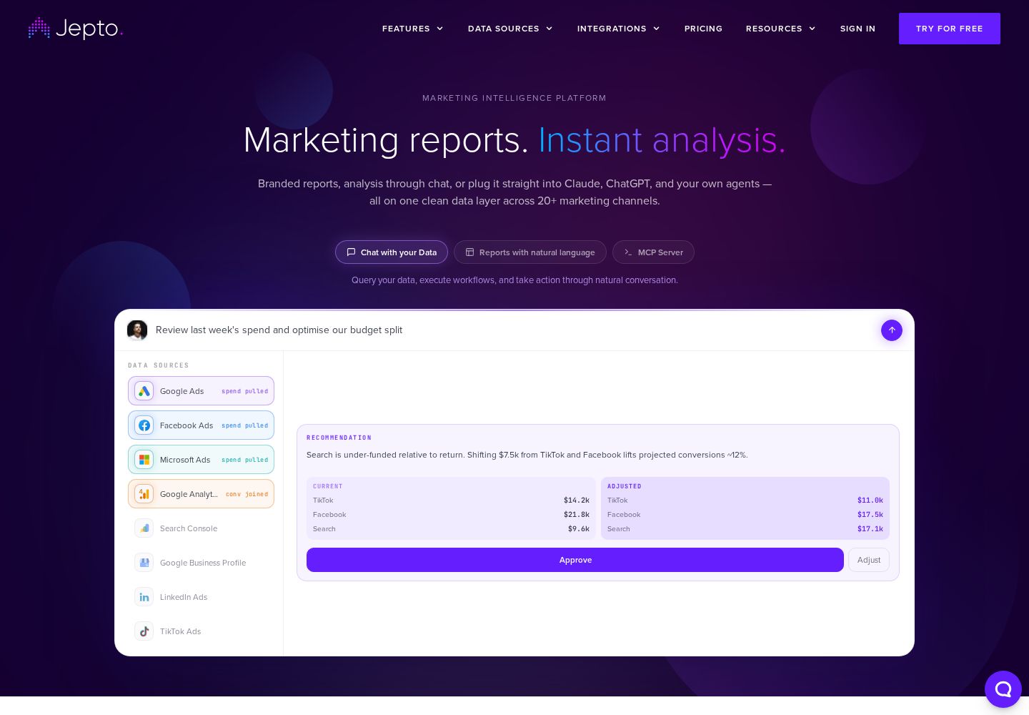Click the Adjusted TikTok $11.0k value

pyautogui.click(x=870, y=500)
